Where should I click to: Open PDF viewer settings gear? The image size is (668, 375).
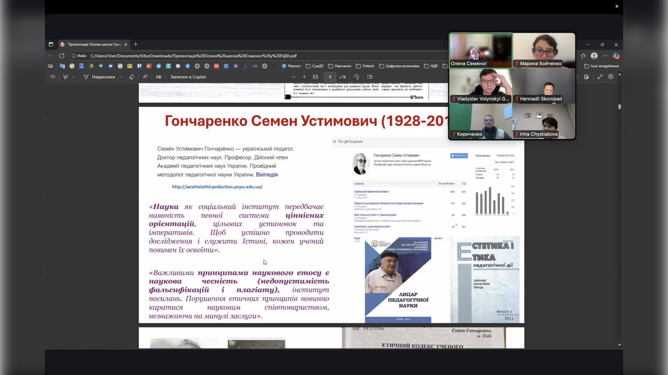pyautogui.click(x=611, y=77)
